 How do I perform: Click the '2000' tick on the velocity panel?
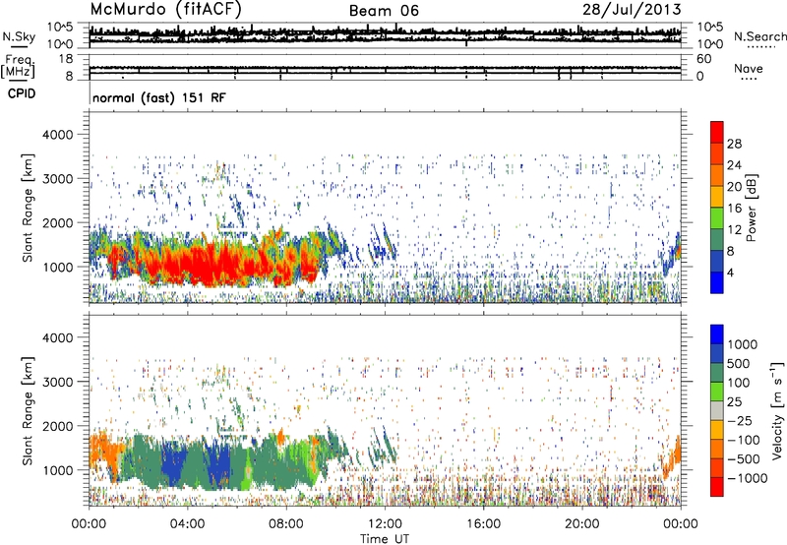coord(57,426)
